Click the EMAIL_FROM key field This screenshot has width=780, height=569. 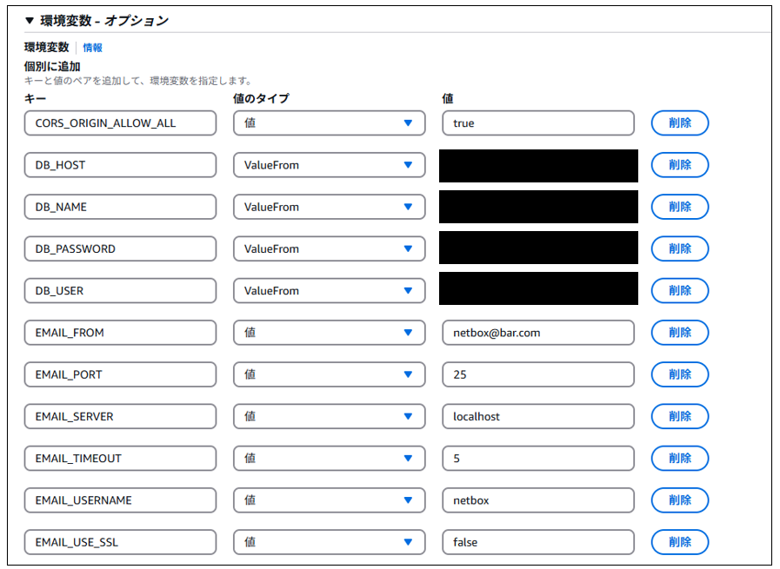[x=120, y=333]
